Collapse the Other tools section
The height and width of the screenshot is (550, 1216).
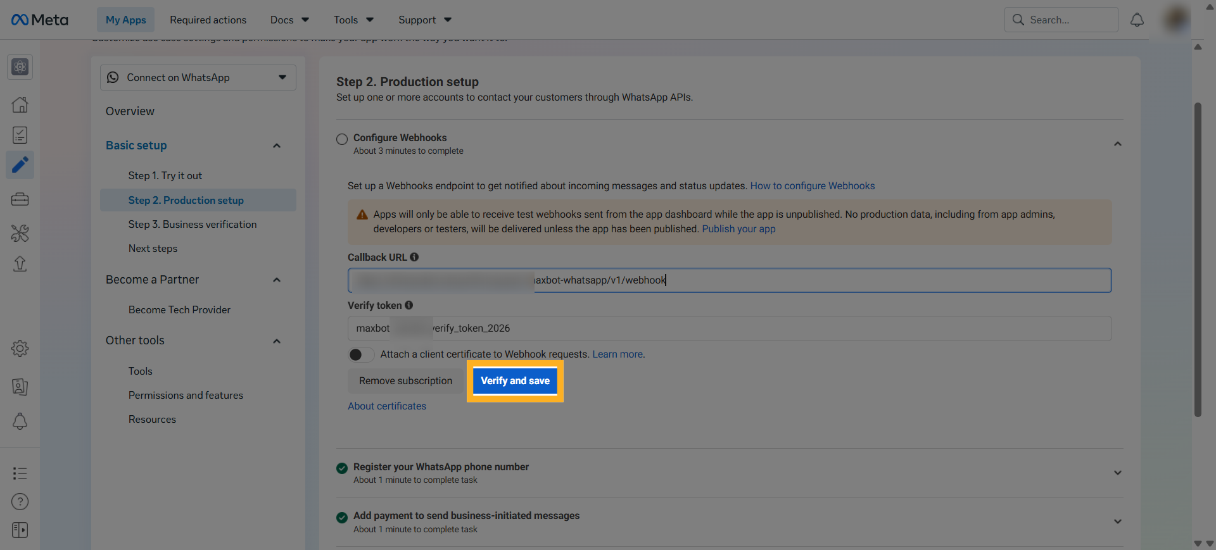(277, 341)
